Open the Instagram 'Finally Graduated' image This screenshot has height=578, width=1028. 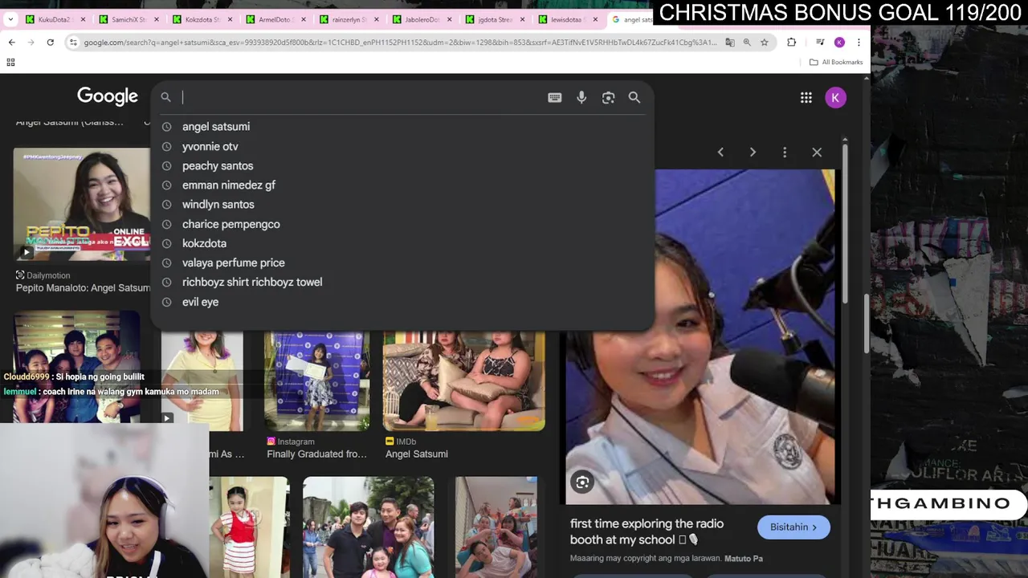[317, 381]
